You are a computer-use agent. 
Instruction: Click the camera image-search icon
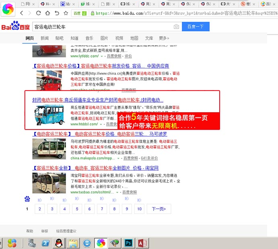pos(176,27)
